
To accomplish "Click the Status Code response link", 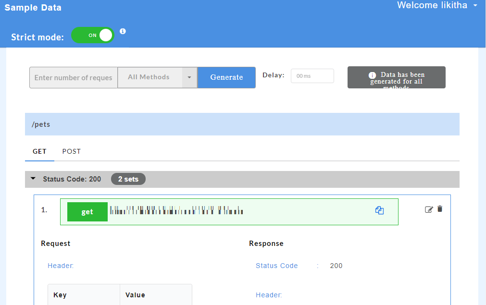I will [x=276, y=265].
